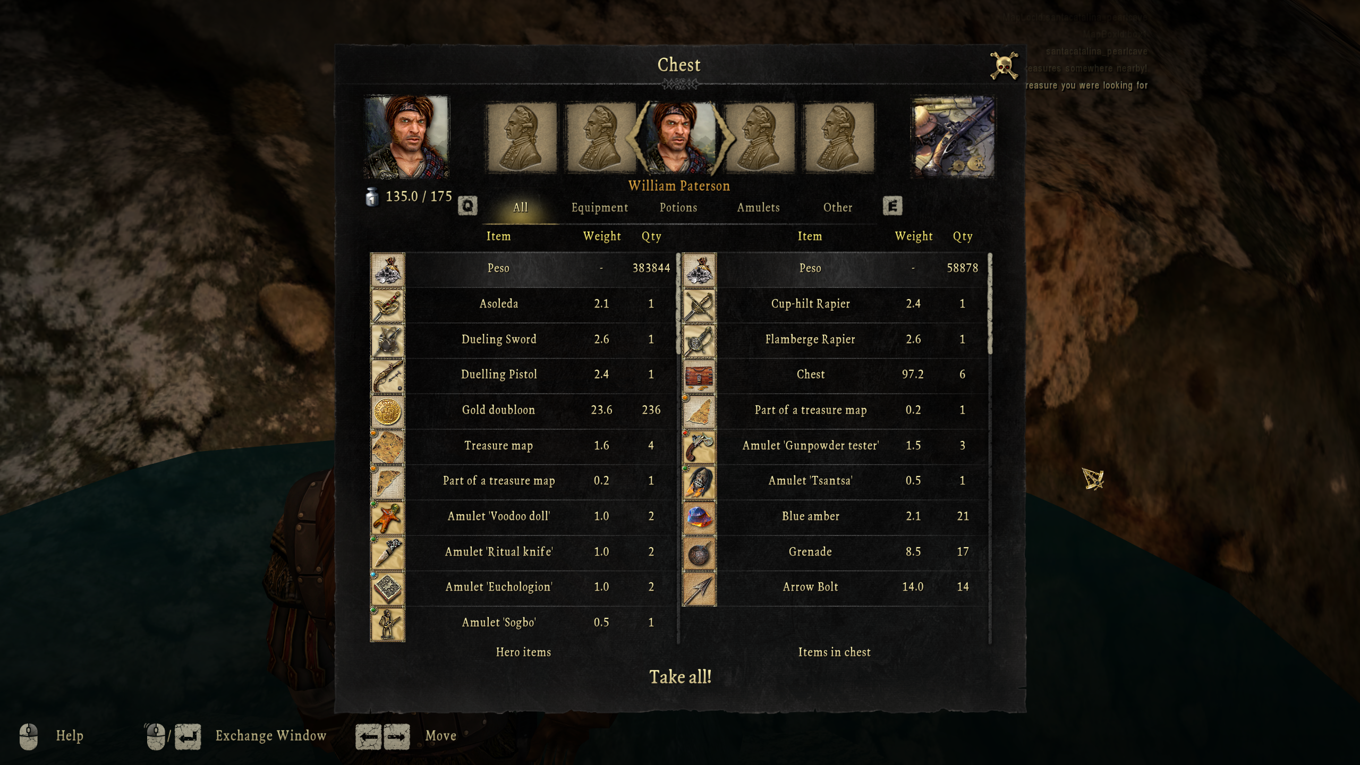This screenshot has height=765, width=1360.
Task: Click the Q previous-category key icon
Action: tap(467, 206)
